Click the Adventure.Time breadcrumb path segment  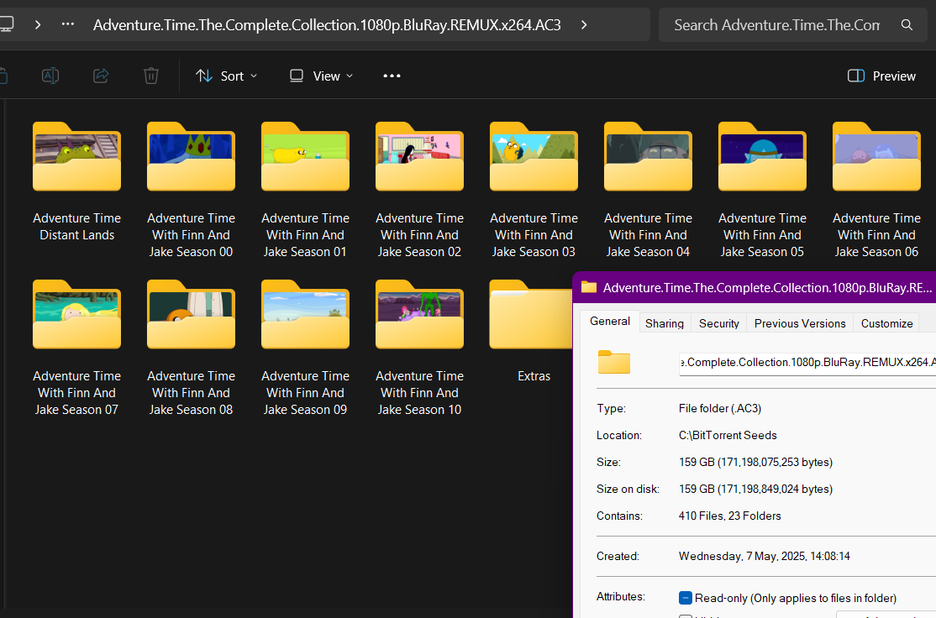point(327,25)
